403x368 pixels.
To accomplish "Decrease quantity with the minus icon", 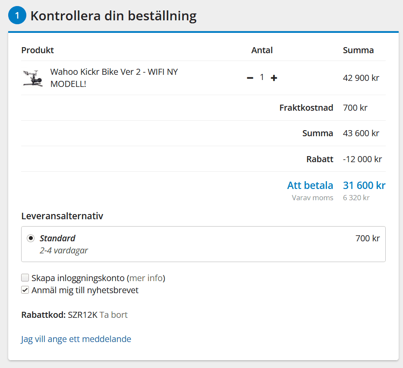I will pos(250,78).
